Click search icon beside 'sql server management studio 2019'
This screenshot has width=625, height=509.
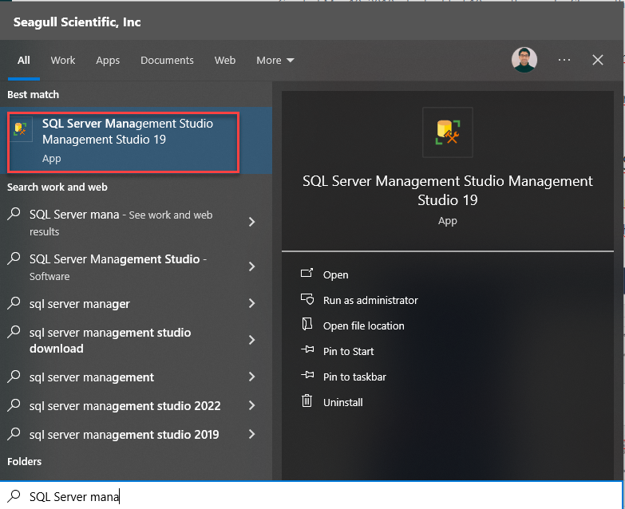pyautogui.click(x=14, y=433)
